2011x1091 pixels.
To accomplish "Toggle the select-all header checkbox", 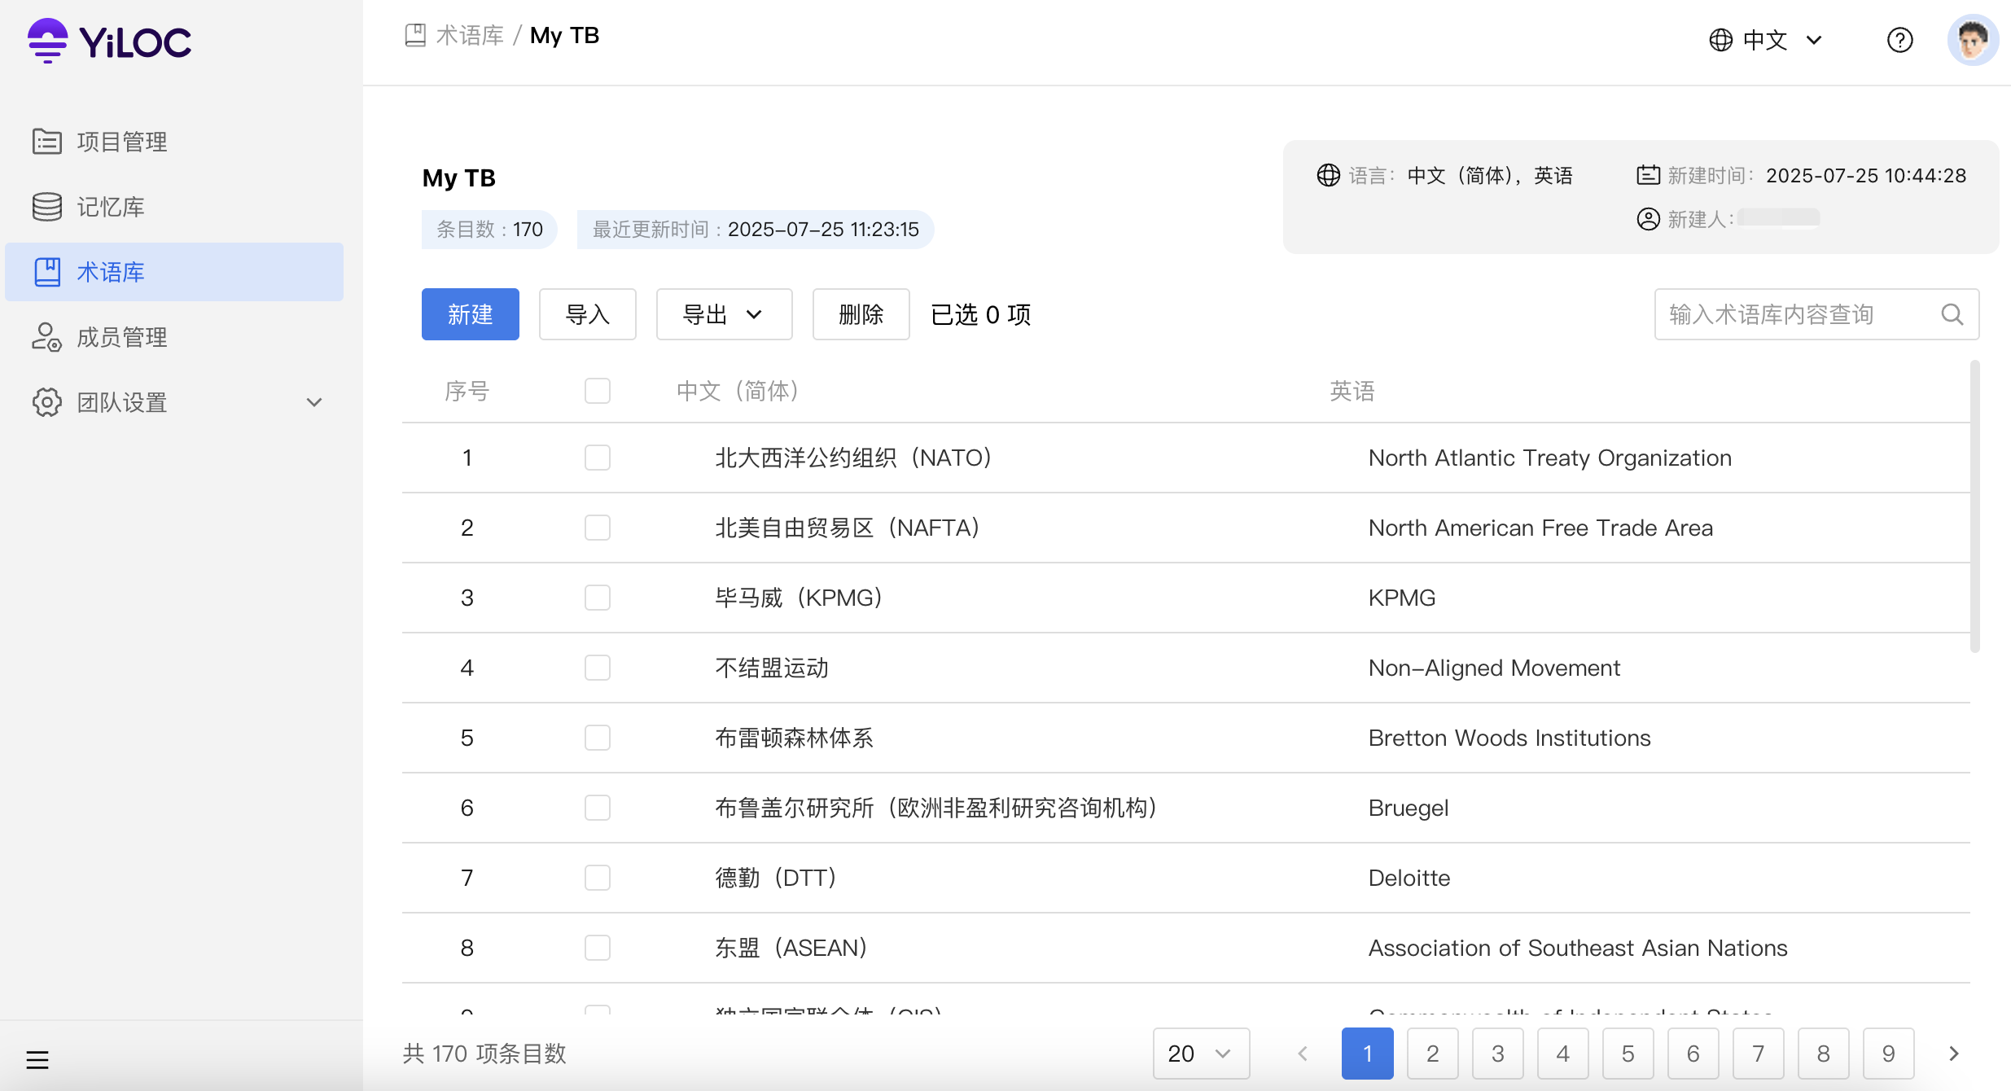I will [598, 391].
